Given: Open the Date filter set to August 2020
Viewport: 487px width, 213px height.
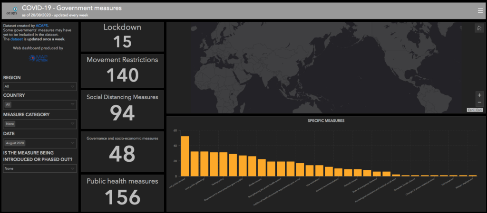Looking at the screenshot, I should [40, 143].
